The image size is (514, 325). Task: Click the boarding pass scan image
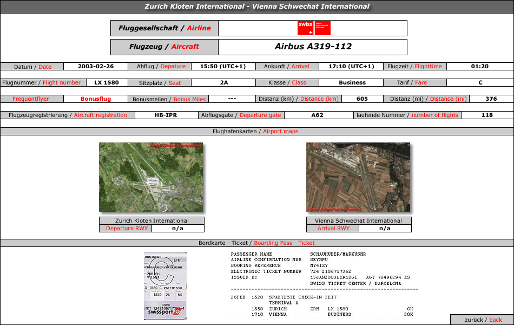(x=165, y=285)
